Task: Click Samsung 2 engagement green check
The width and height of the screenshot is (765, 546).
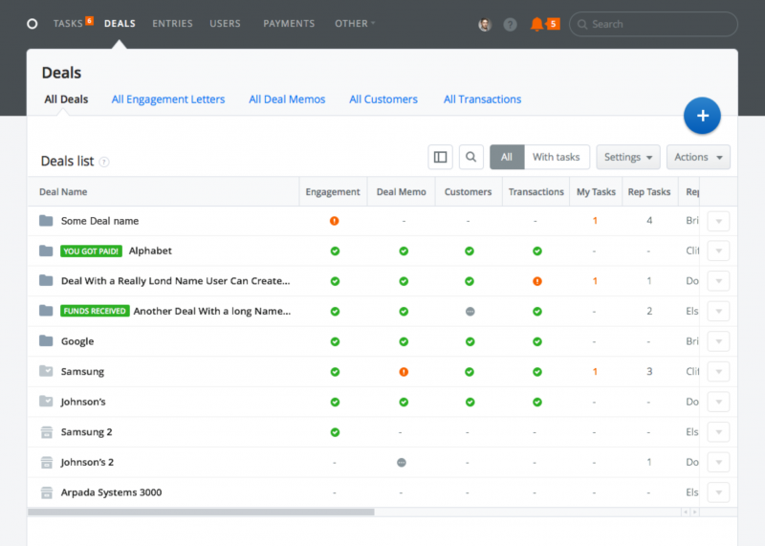Action: click(335, 432)
